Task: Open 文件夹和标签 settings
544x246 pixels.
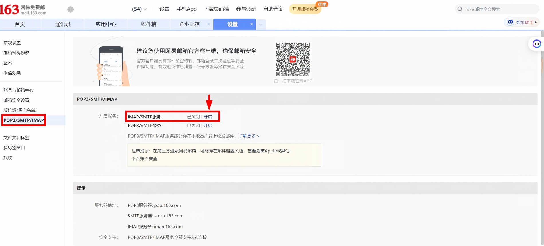Action: (16, 138)
